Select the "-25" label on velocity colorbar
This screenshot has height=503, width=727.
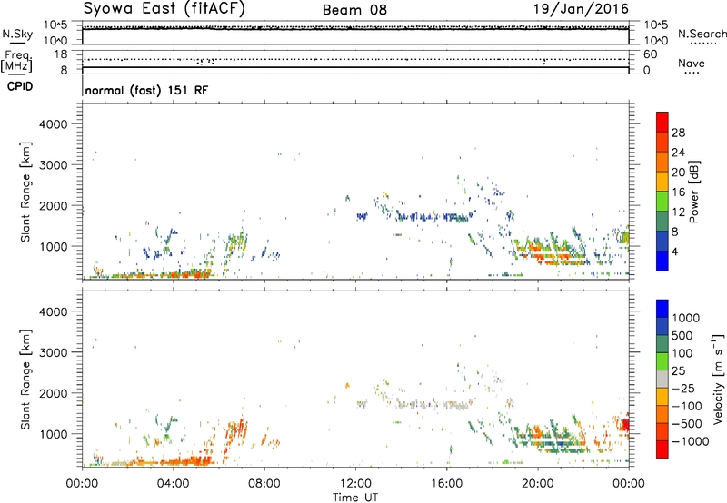tap(683, 388)
